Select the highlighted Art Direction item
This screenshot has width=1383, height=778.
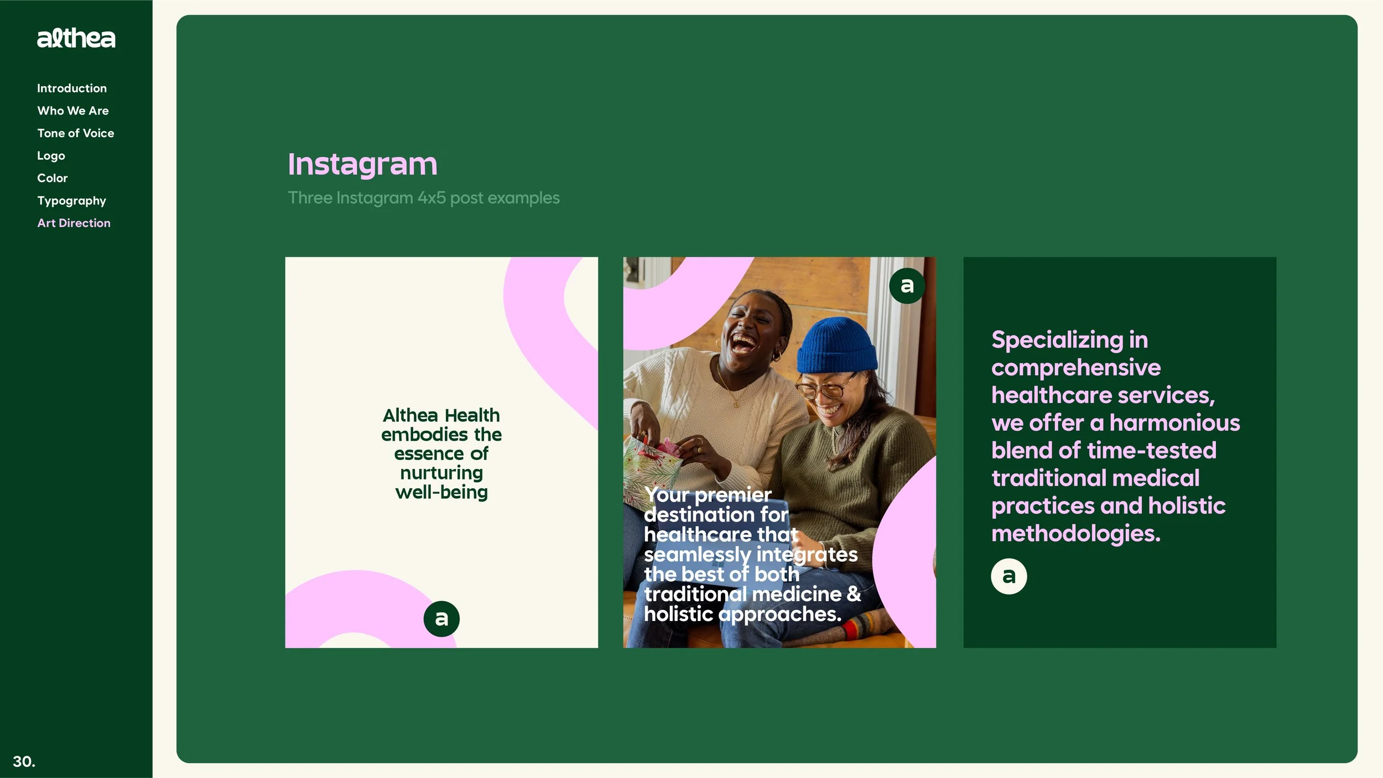(74, 223)
